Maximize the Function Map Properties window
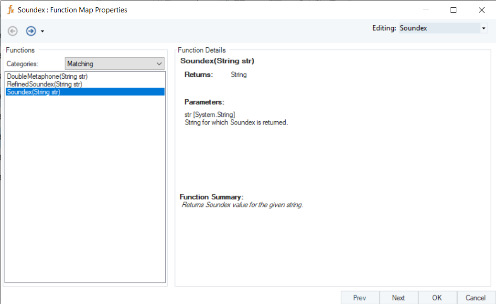496x304 pixels. pyautogui.click(x=453, y=10)
